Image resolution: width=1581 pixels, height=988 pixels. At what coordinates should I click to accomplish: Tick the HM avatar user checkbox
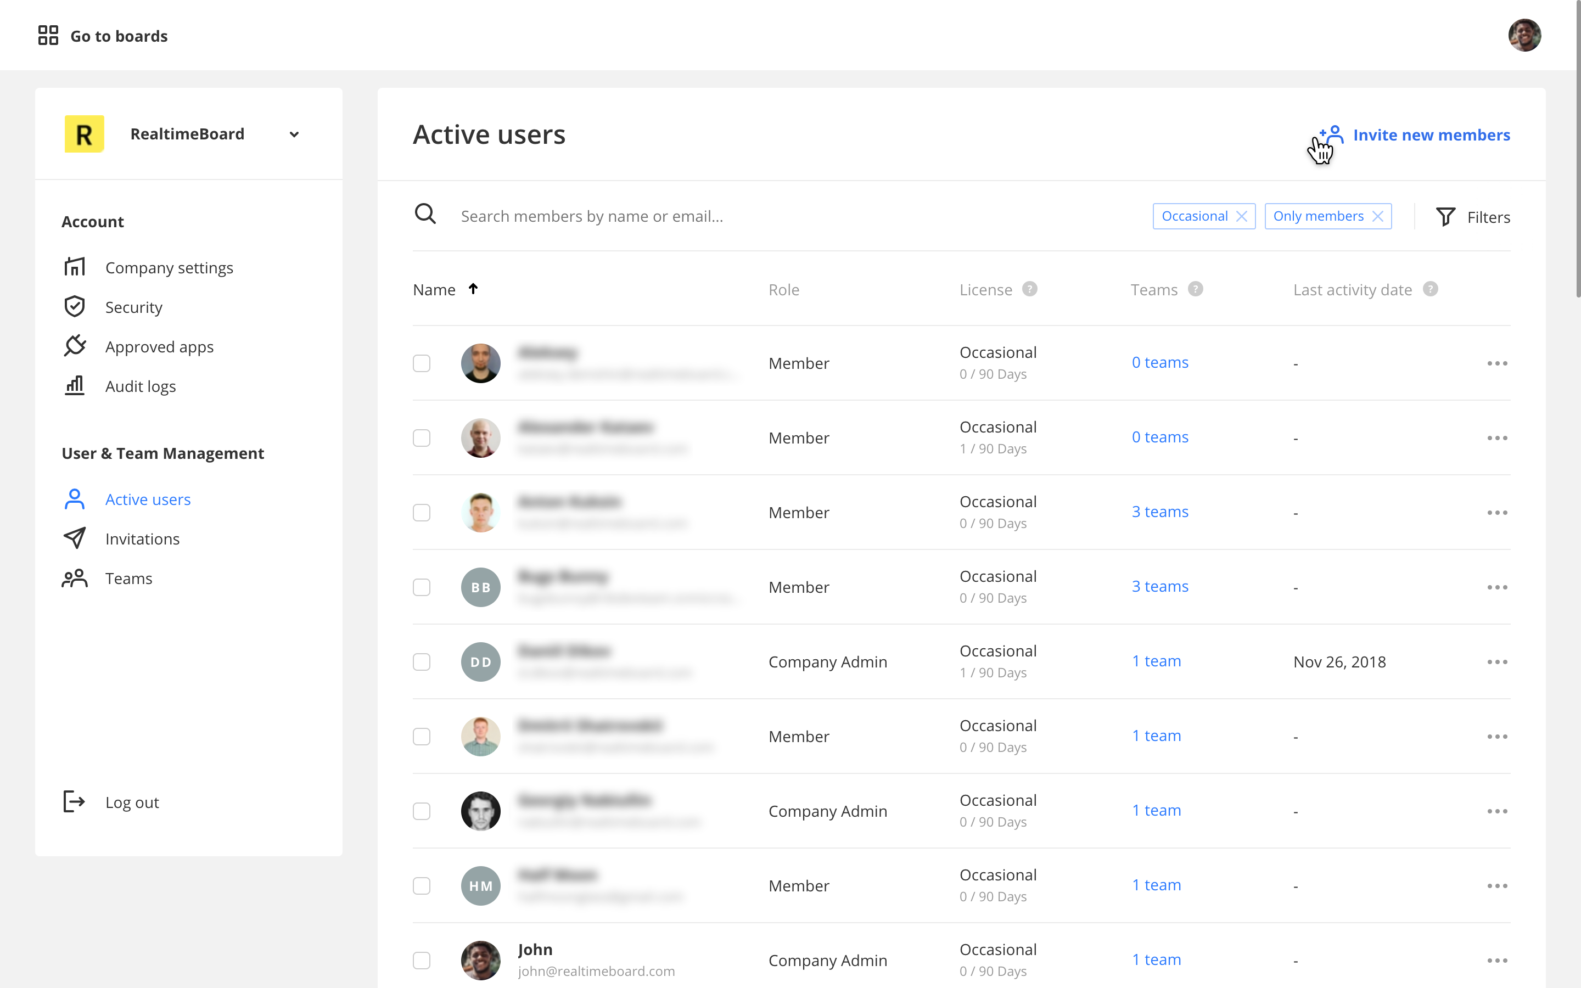[422, 885]
